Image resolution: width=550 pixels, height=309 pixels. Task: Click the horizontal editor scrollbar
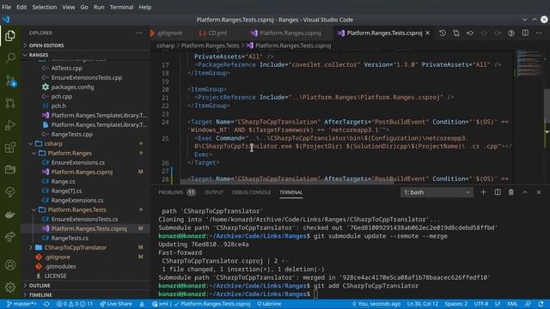click(286, 182)
